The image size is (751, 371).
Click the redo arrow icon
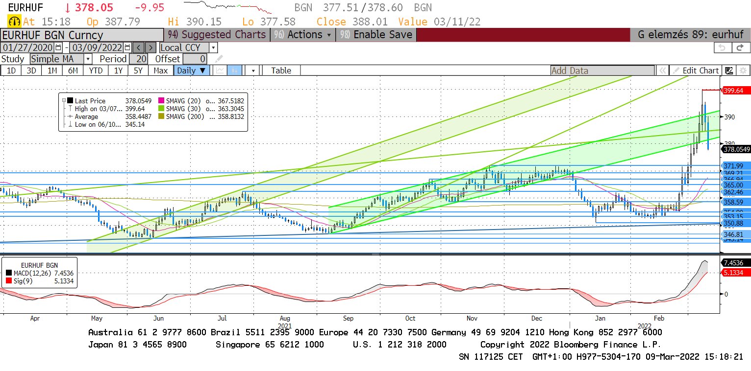[742, 47]
